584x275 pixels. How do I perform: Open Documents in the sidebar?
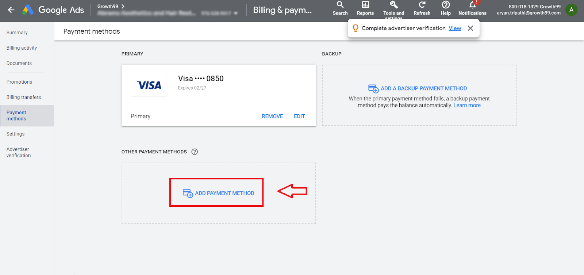19,63
